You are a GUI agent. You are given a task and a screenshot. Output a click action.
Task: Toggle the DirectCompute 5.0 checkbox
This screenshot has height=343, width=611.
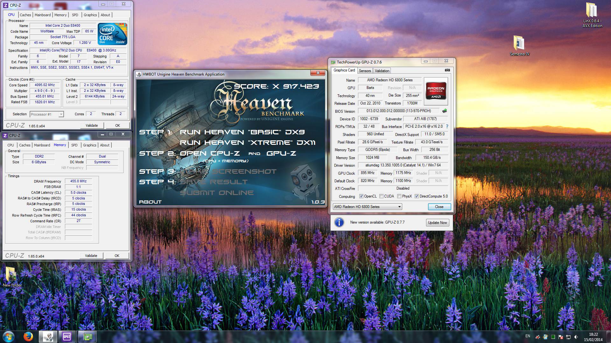pos(417,196)
